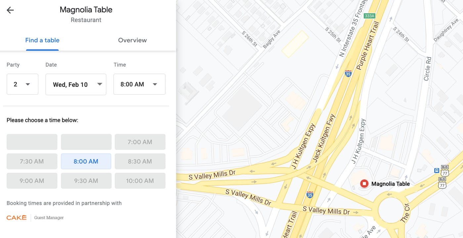Click the Magnolia Table label on map

pos(391,184)
